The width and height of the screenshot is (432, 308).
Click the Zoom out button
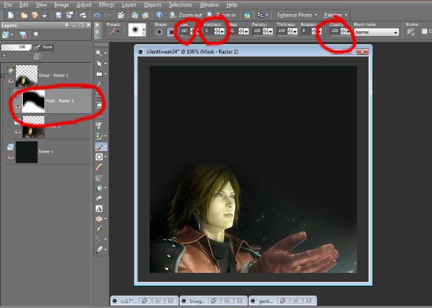(186, 15)
